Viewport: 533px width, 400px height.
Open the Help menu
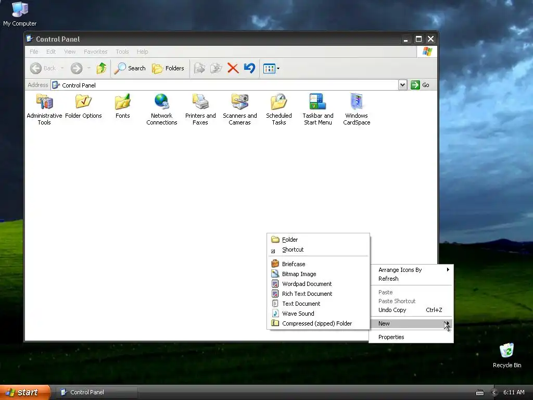pos(143,52)
